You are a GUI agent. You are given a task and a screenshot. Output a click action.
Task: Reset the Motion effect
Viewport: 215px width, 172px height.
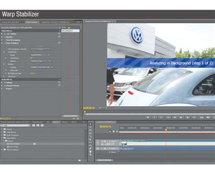[x=59, y=34]
